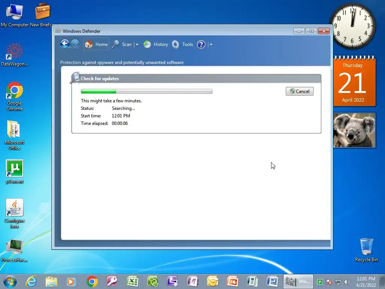Open Microsoft Excel from the taskbar
The image size is (385, 289).
point(132,281)
